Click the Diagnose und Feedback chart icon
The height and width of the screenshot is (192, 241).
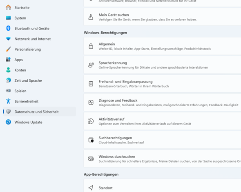click(91, 103)
